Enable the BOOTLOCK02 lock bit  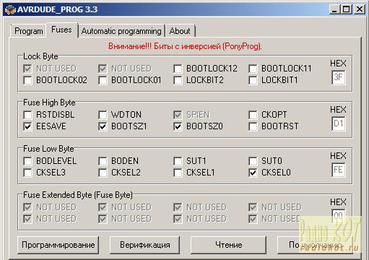[x=27, y=80]
